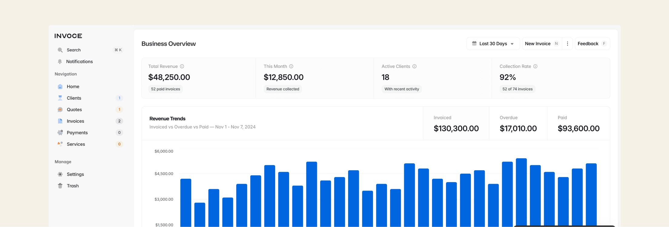
Task: Click the 'With recent activity' tag
Action: 402,89
